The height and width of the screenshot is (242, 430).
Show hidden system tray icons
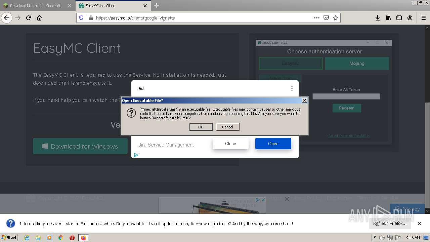(375, 238)
